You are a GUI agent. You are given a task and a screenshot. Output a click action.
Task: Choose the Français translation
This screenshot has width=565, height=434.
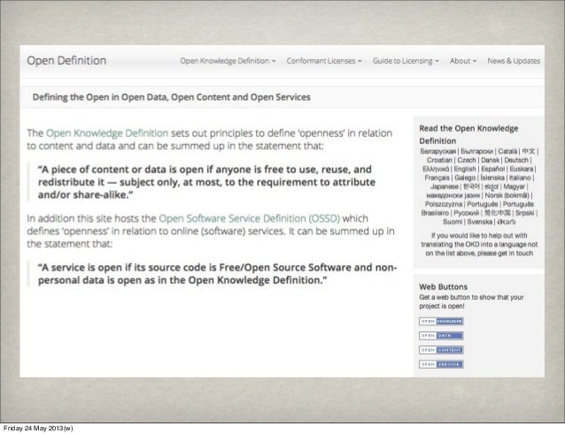pyautogui.click(x=437, y=178)
